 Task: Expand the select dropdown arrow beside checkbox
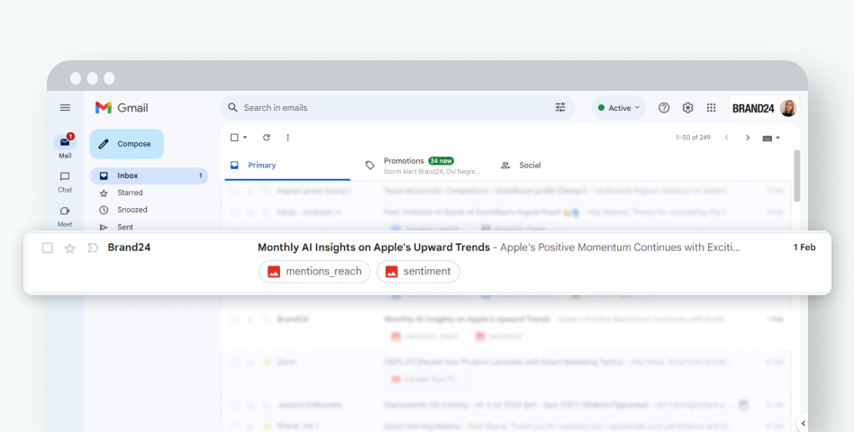(x=245, y=138)
